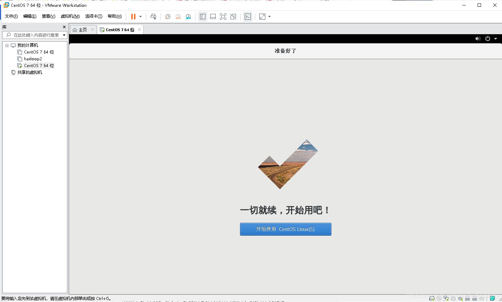Open the 选项卡 menu
Image resolution: width=502 pixels, height=302 pixels.
94,16
